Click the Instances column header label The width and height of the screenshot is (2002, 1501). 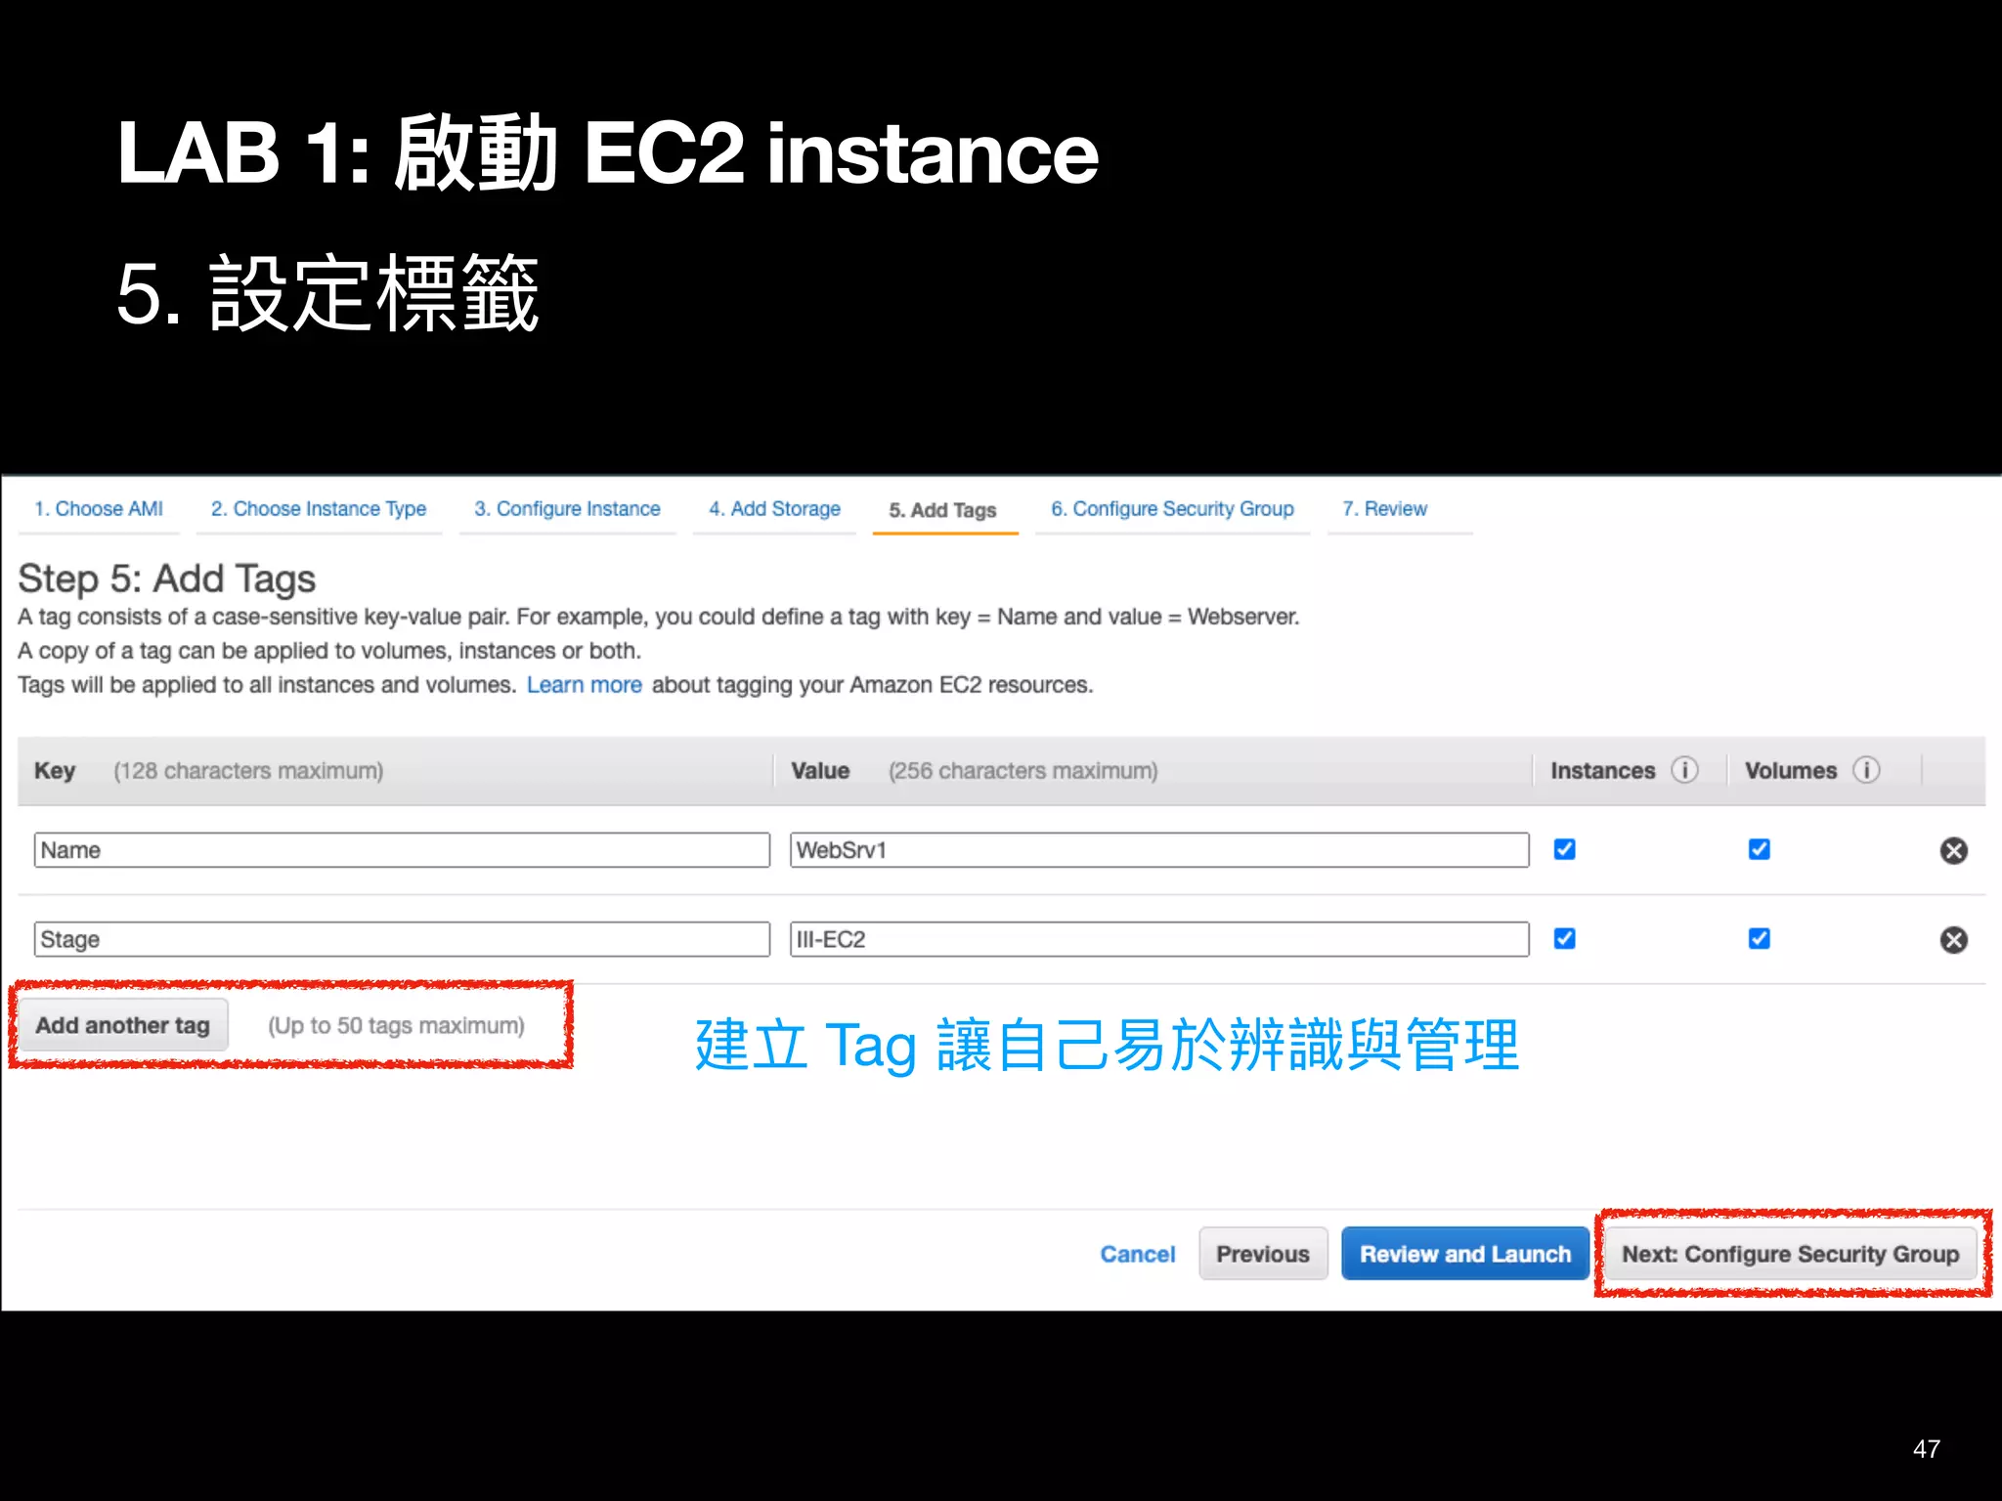tap(1602, 771)
